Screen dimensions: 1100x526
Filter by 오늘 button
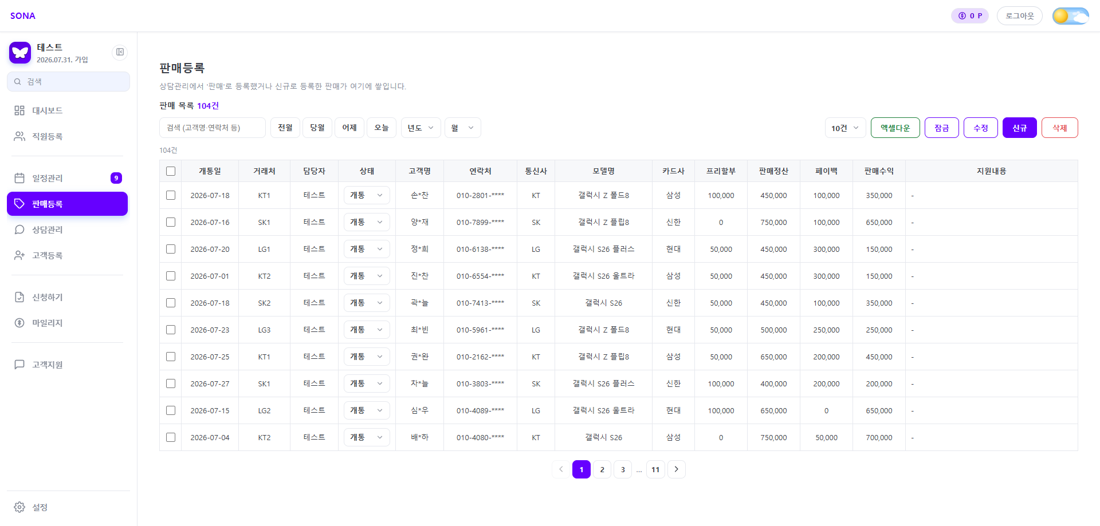click(382, 128)
